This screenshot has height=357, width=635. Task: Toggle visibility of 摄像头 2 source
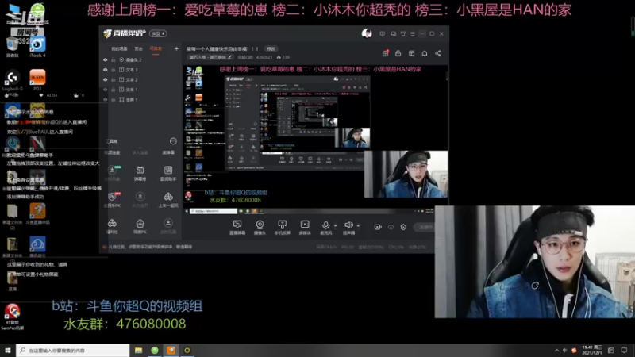click(x=106, y=60)
